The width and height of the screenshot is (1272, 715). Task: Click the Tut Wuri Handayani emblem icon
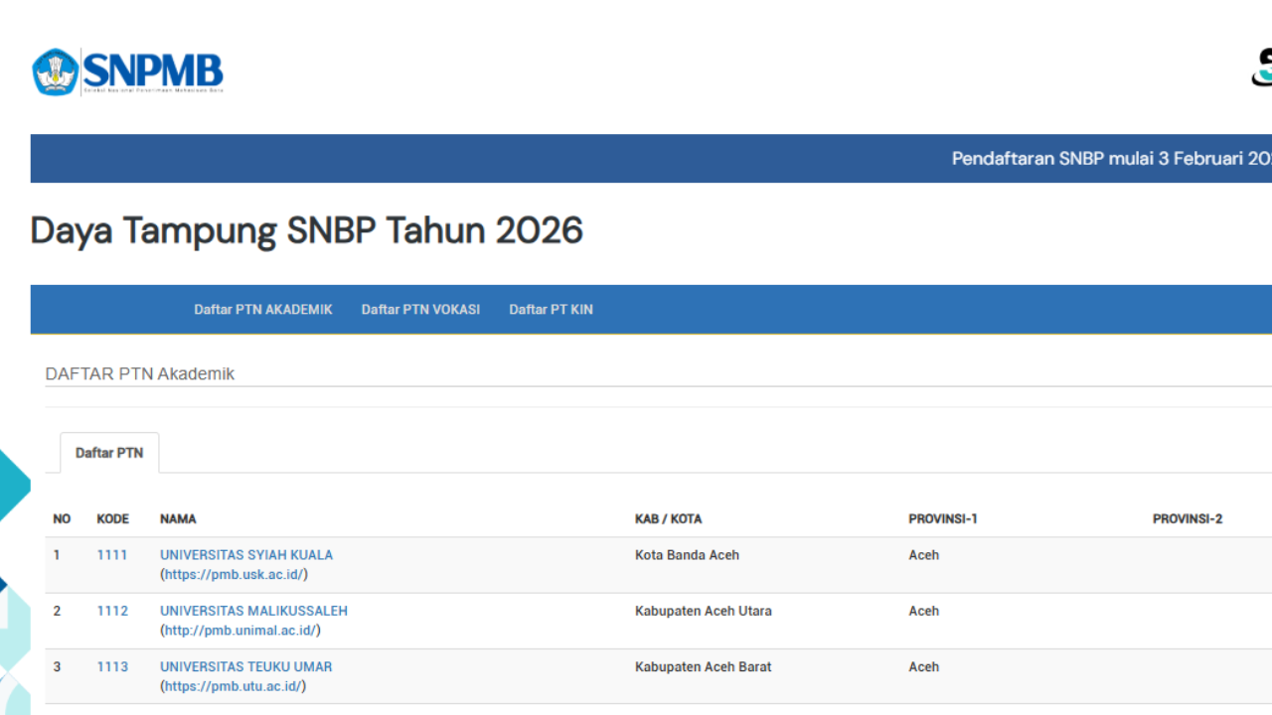[55, 71]
